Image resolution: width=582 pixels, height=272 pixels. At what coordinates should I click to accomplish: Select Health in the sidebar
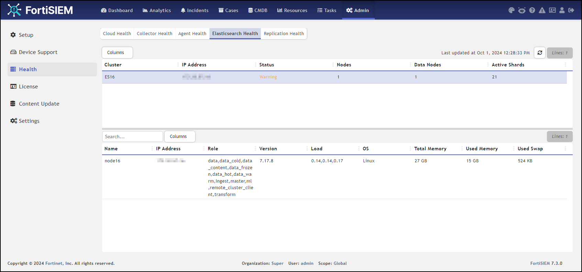52,69
